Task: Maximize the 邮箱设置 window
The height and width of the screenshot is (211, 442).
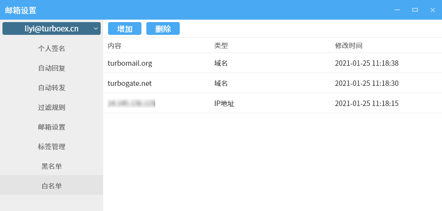Action: click(x=415, y=10)
